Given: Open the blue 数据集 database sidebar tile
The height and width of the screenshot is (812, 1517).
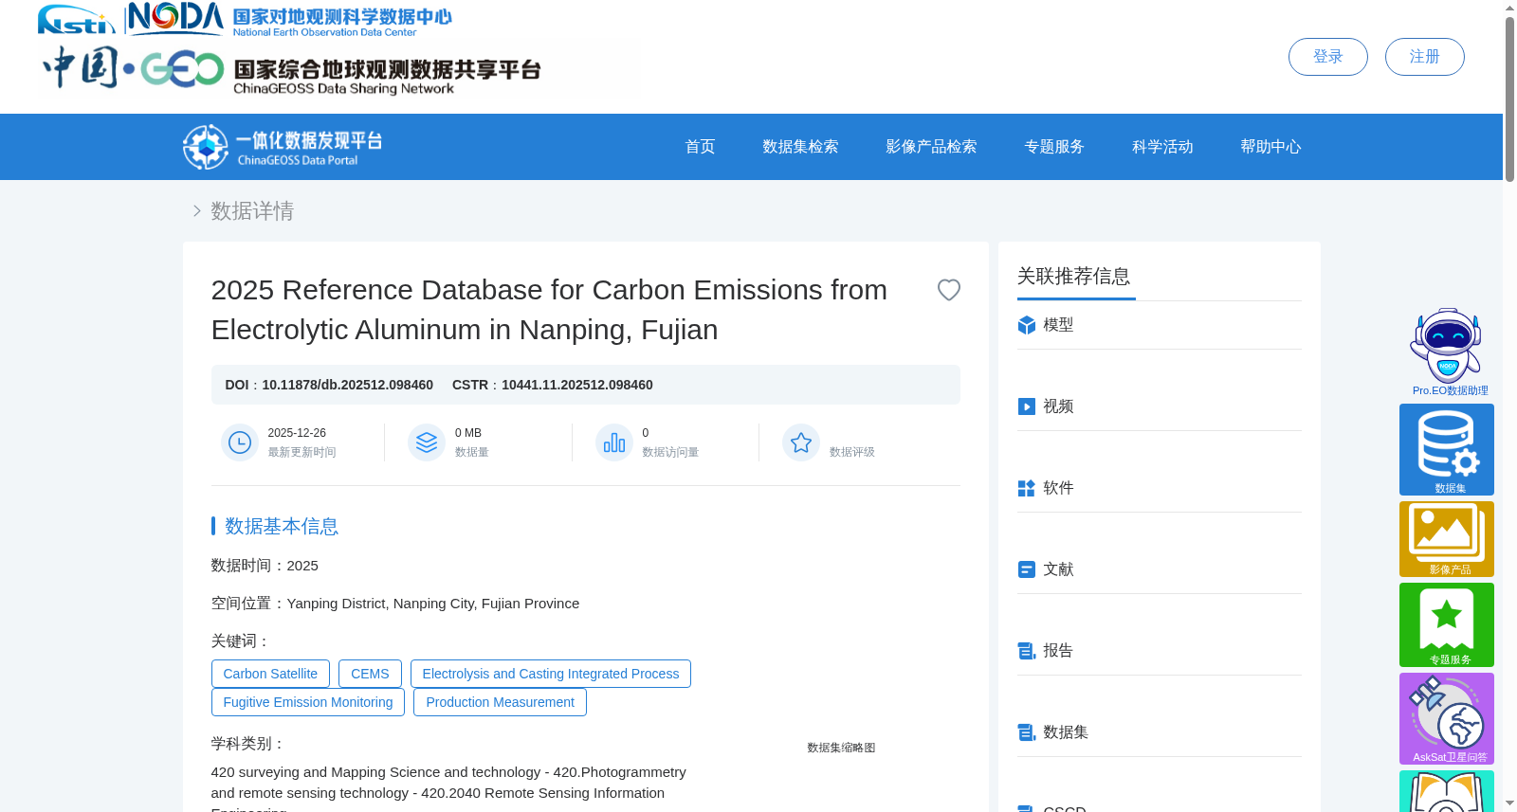Looking at the screenshot, I should 1447,449.
